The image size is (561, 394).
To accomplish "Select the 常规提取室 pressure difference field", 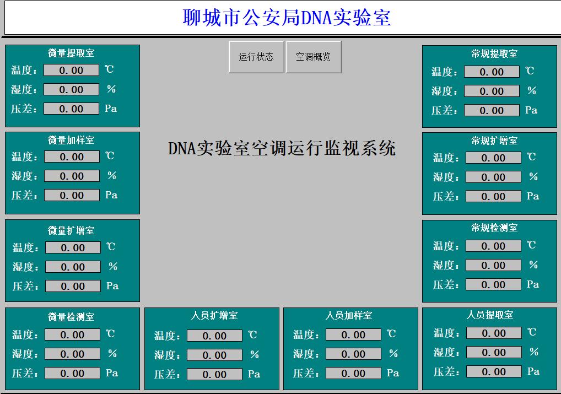I will coord(492,110).
